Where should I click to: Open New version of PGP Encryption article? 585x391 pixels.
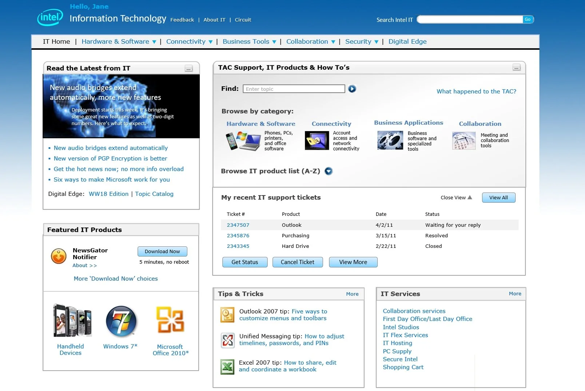pyautogui.click(x=111, y=158)
